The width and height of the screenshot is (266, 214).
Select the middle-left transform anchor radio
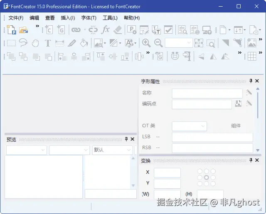point(200,177)
